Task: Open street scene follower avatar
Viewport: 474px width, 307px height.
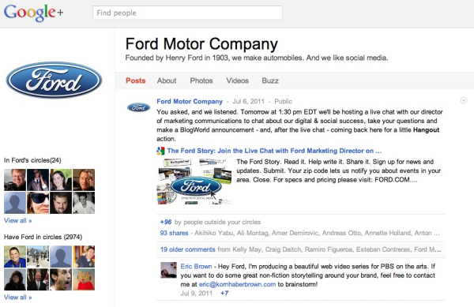Action: point(38,256)
